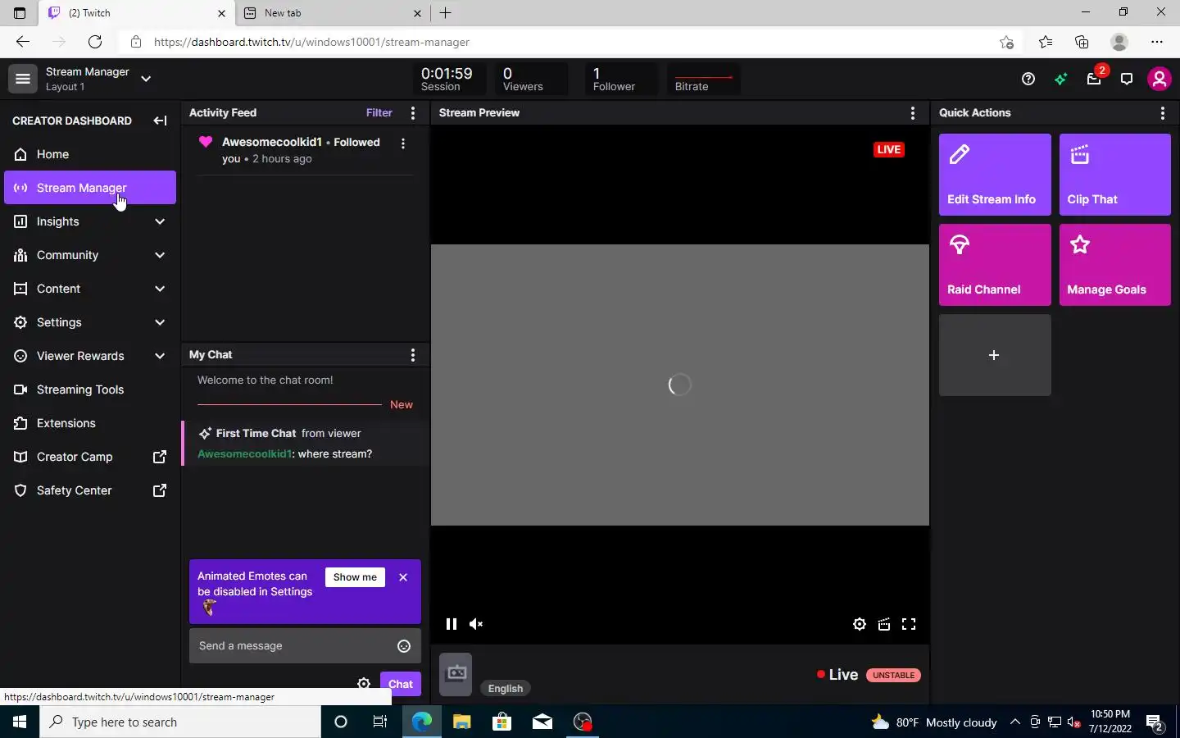The image size is (1180, 738).
Task: Expand the Insights section
Action: pos(90,221)
